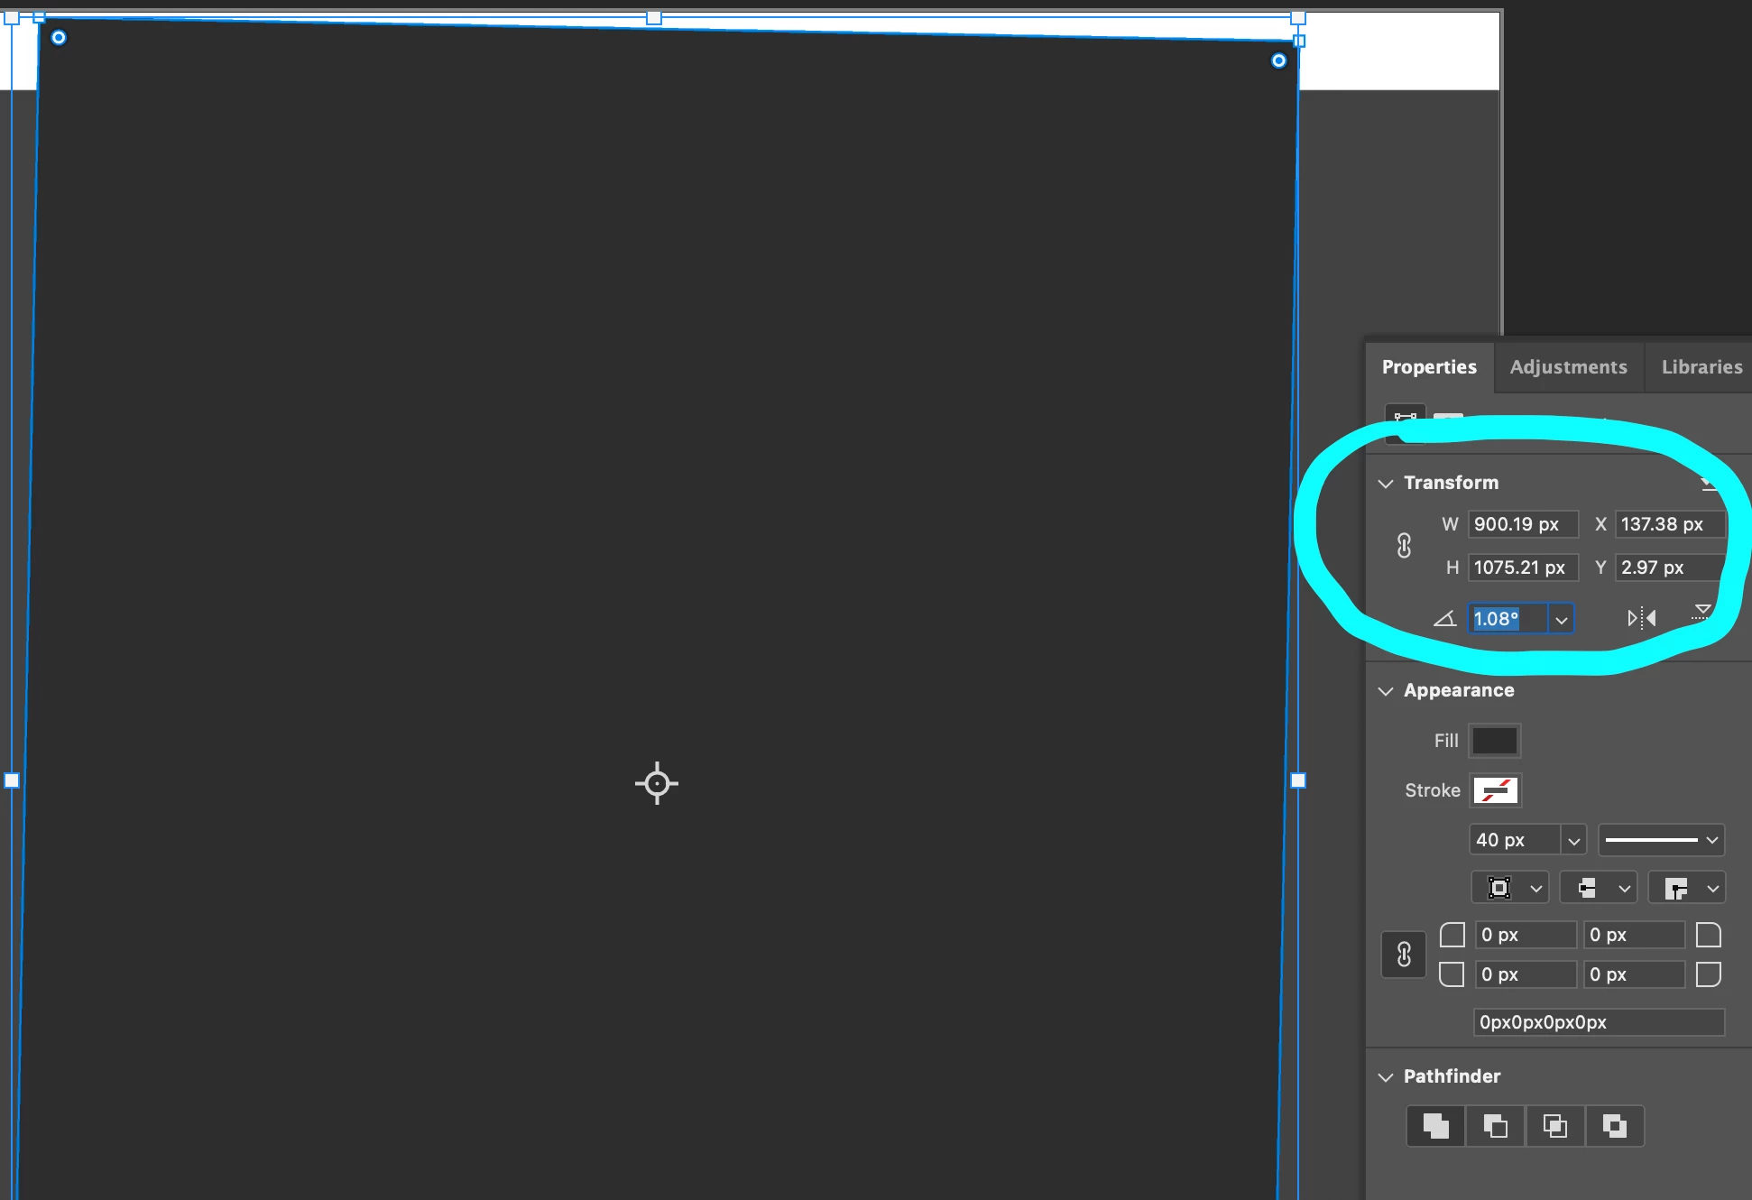This screenshot has height=1200, width=1752.
Task: Click the bottom-right corner radius icon
Action: [x=1708, y=974]
